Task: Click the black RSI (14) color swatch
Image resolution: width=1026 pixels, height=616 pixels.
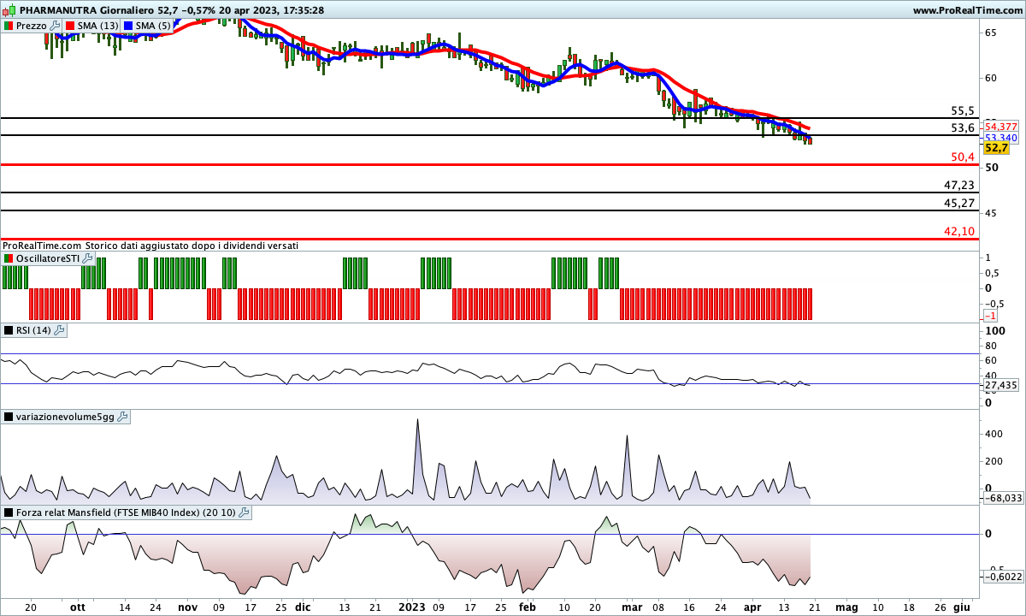Action: (x=9, y=330)
